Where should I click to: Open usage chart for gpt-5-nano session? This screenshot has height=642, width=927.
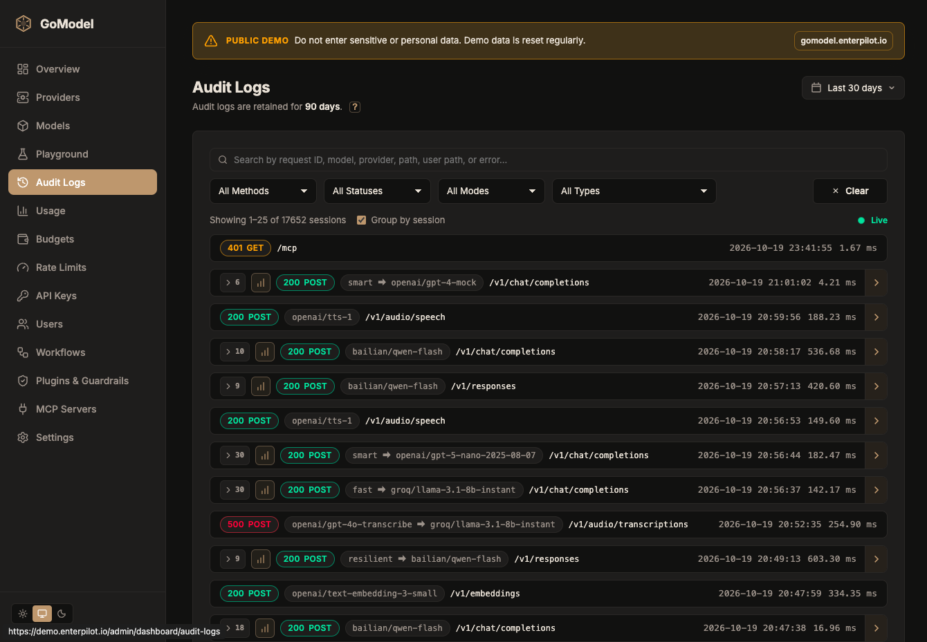(265, 455)
